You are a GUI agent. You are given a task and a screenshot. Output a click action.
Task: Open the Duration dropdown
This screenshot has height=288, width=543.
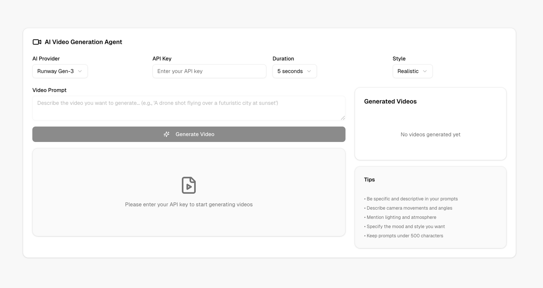pos(294,71)
